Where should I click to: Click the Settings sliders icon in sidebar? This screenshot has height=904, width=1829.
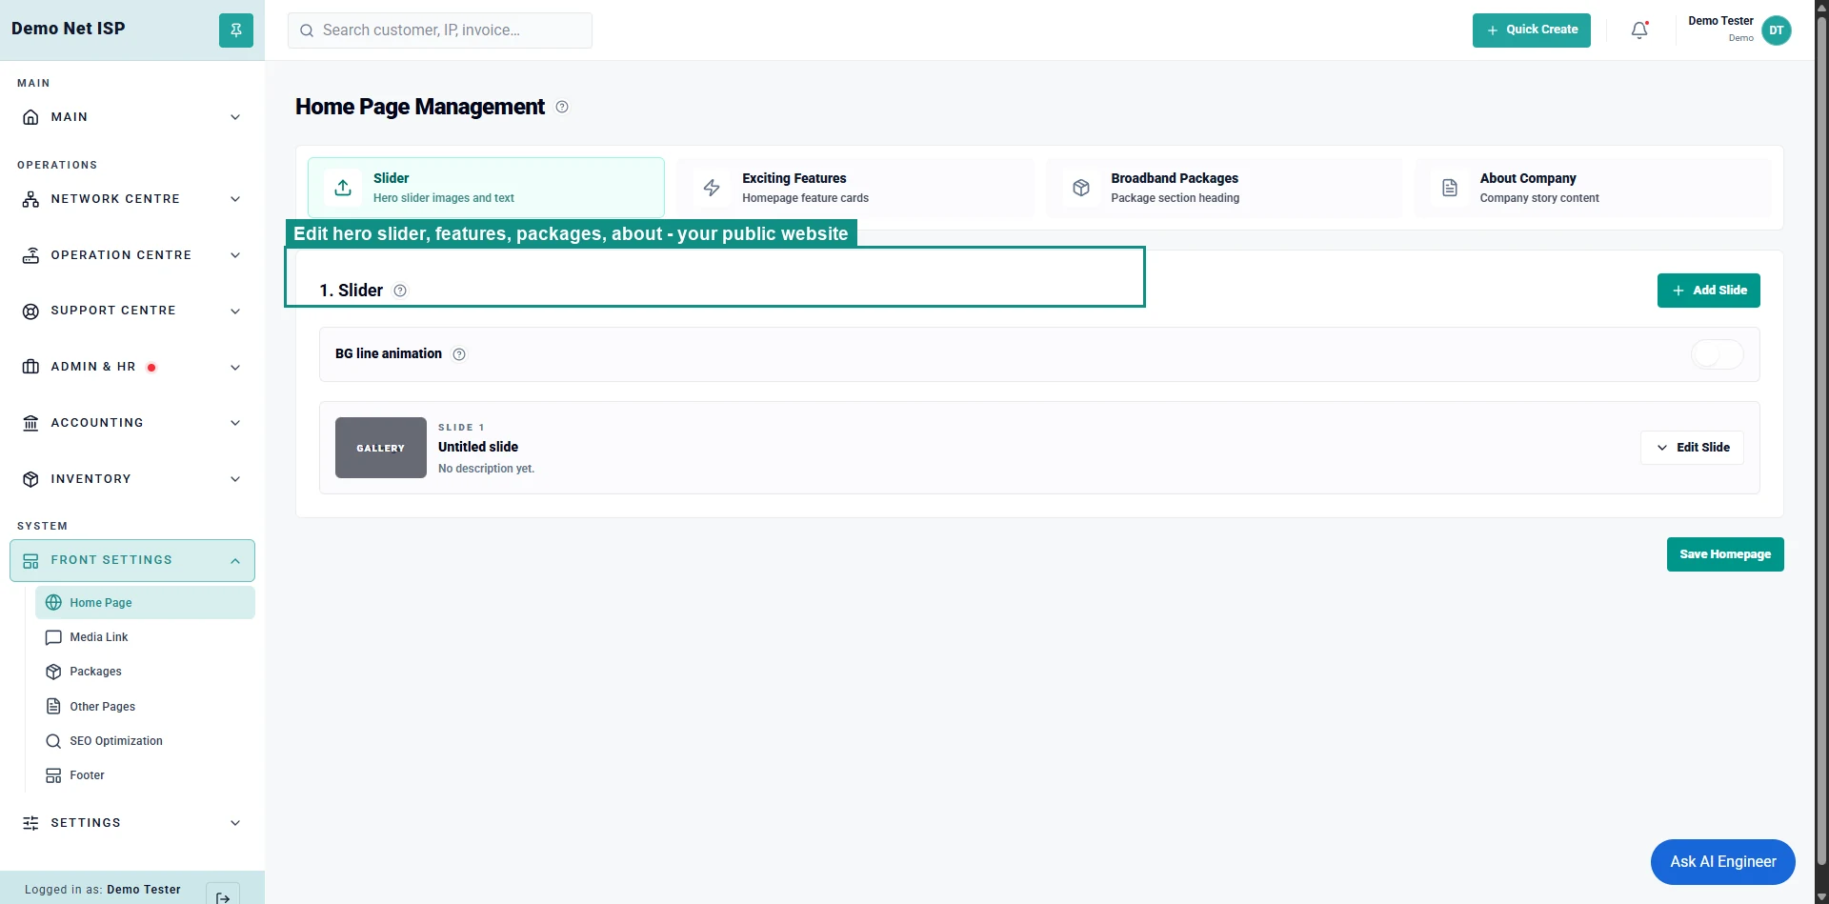point(30,823)
